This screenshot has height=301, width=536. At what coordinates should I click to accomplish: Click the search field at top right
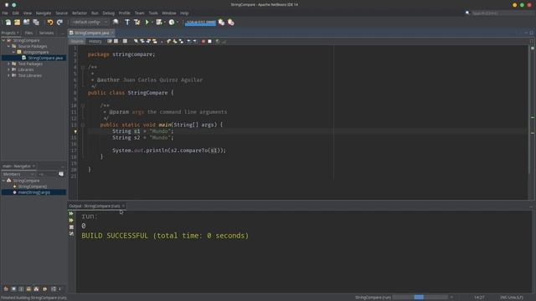click(x=502, y=13)
